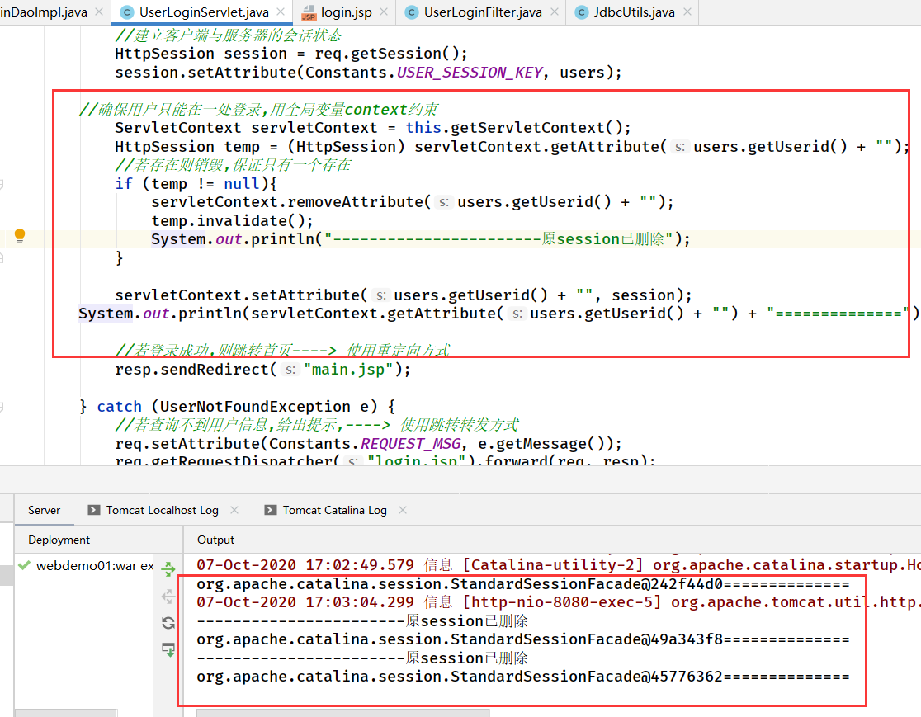This screenshot has height=717, width=921.
Task: Select the webdemo01:war deployment item
Action: (x=94, y=565)
